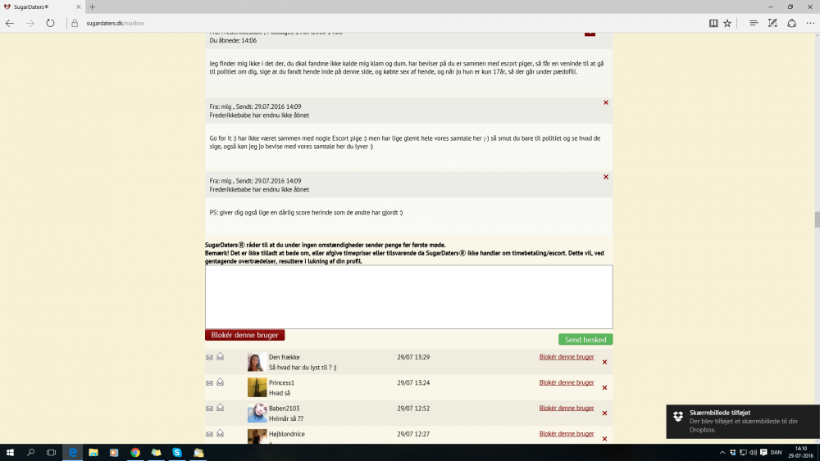Delete the 'Go for it' sent message

pyautogui.click(x=606, y=103)
